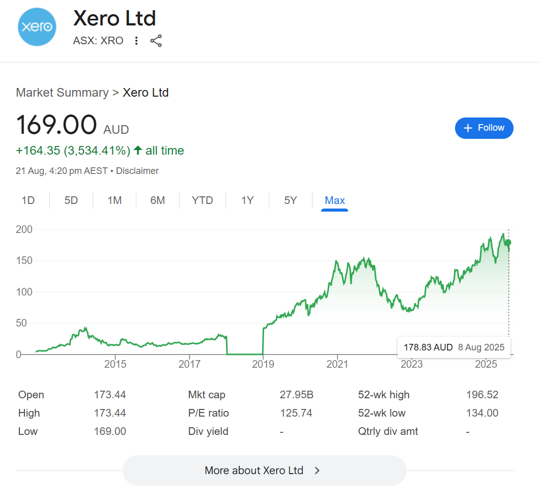Click the Qtrly div amt label
Viewport: 539px width, 500px height.
coord(388,431)
